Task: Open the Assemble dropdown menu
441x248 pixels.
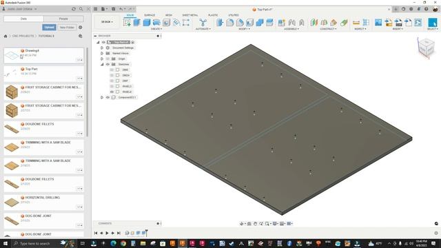Action: click(291, 29)
